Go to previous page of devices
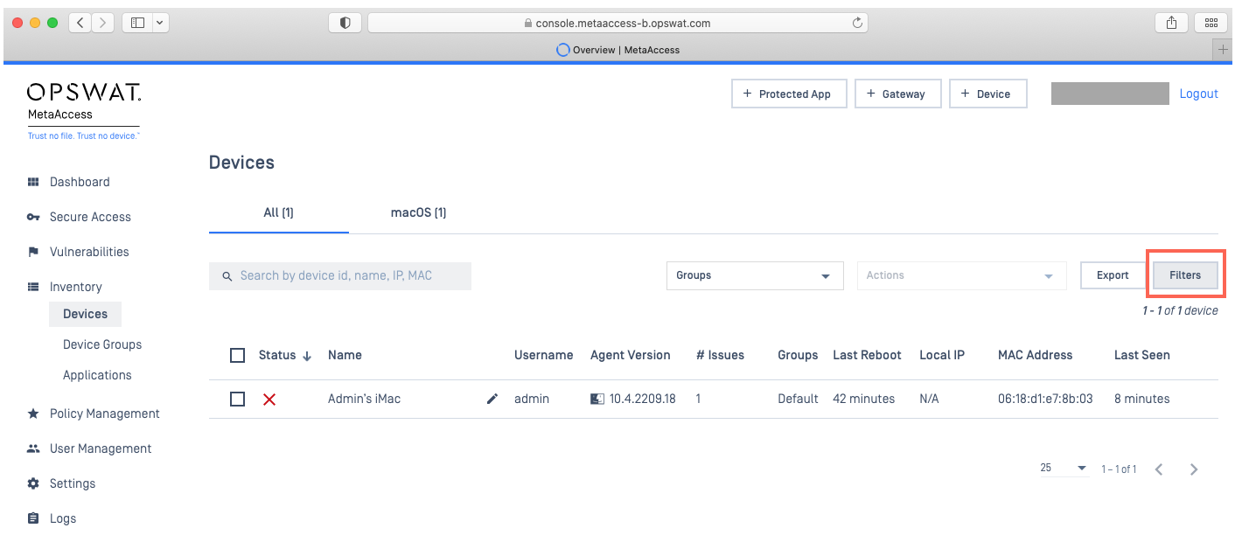The image size is (1242, 549). point(1159,469)
